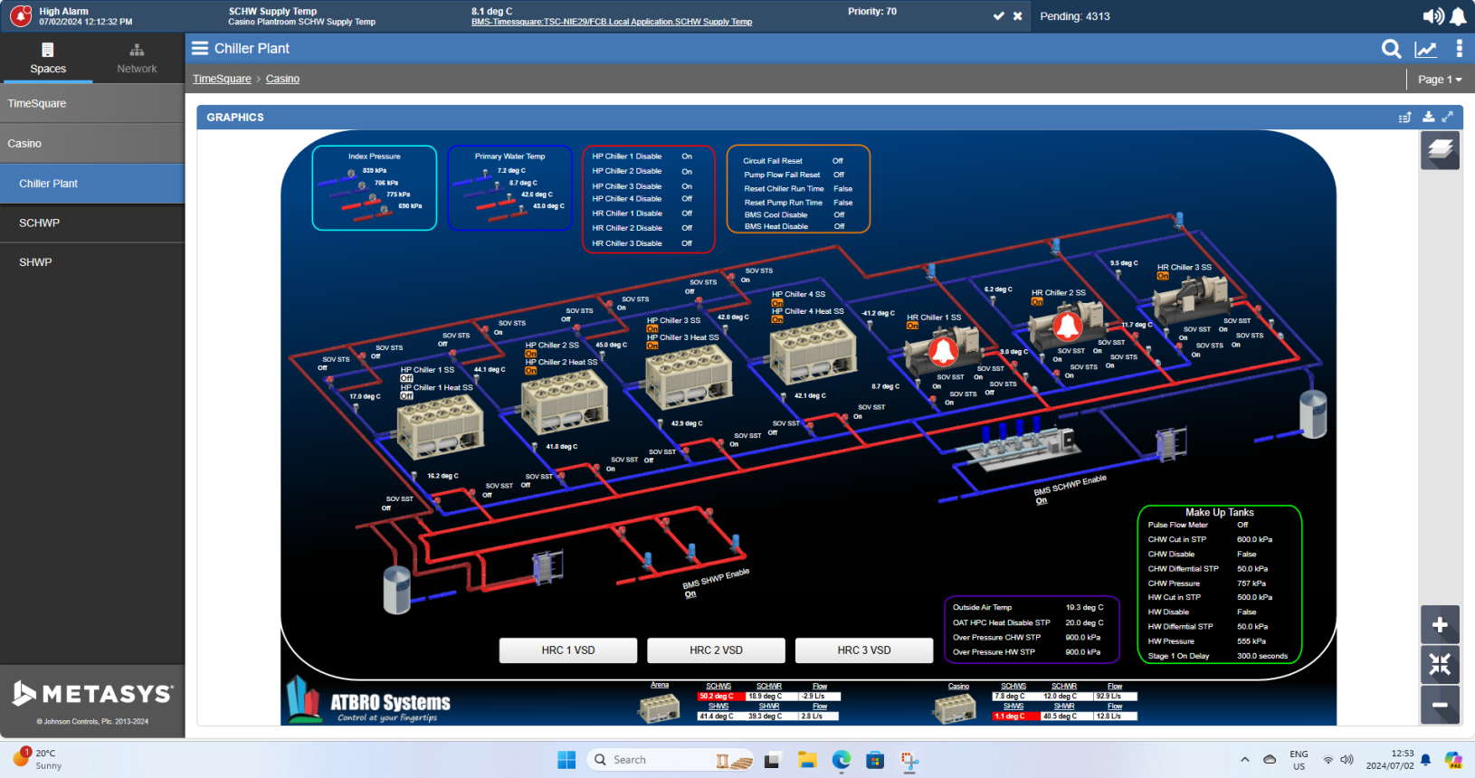Toggle HR Chiller 1 Disable value
The height and width of the screenshot is (778, 1475).
(687, 213)
